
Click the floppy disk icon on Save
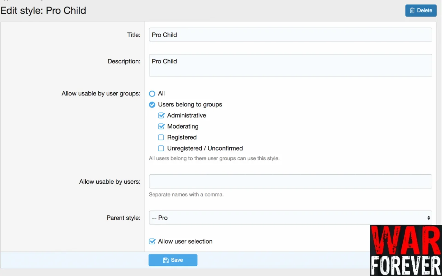166,260
